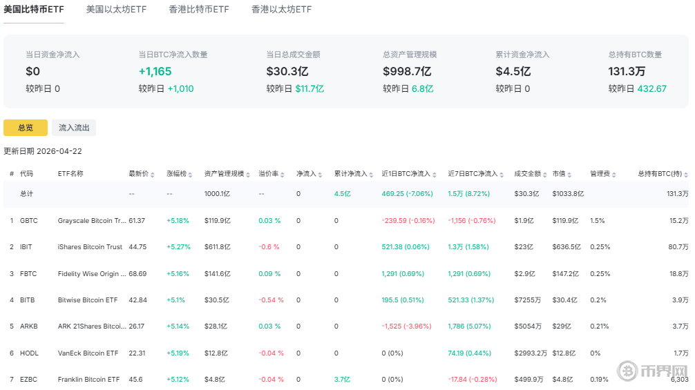The height and width of the screenshot is (390, 695).
Task: Sort by 市值 sort arrows
Action: pyautogui.click(x=569, y=175)
